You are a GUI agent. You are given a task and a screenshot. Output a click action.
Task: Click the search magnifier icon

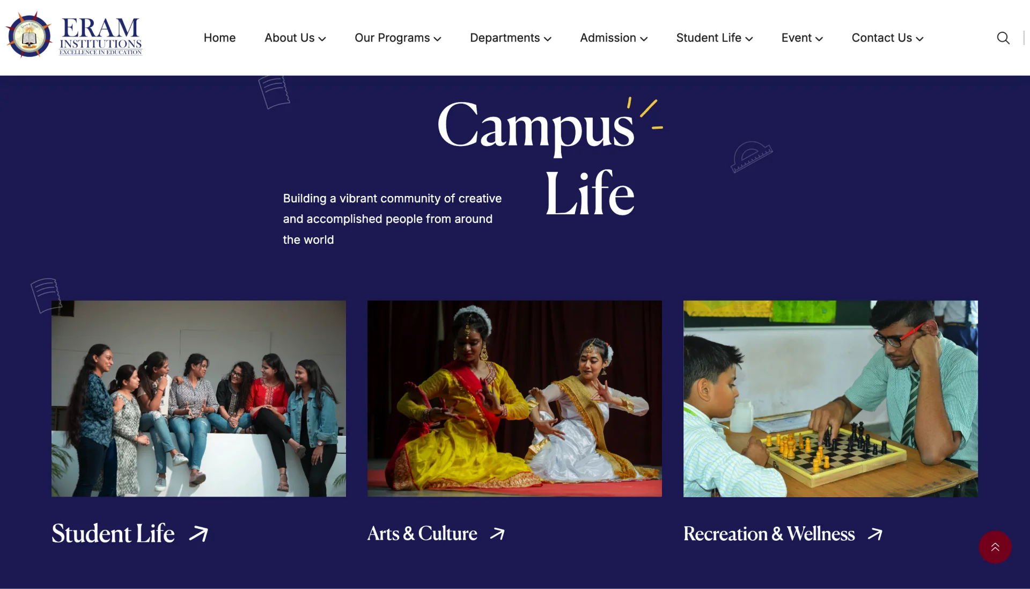click(1003, 38)
